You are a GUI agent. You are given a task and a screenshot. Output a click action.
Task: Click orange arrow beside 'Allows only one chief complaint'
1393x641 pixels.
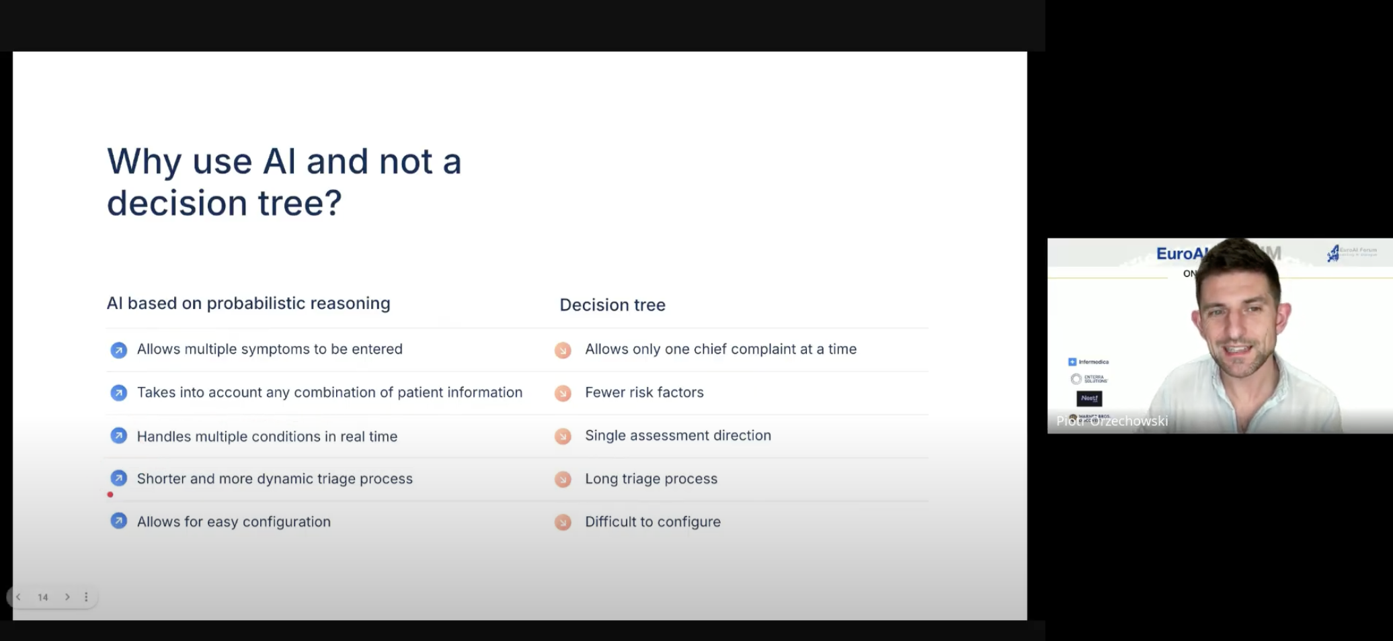click(563, 350)
